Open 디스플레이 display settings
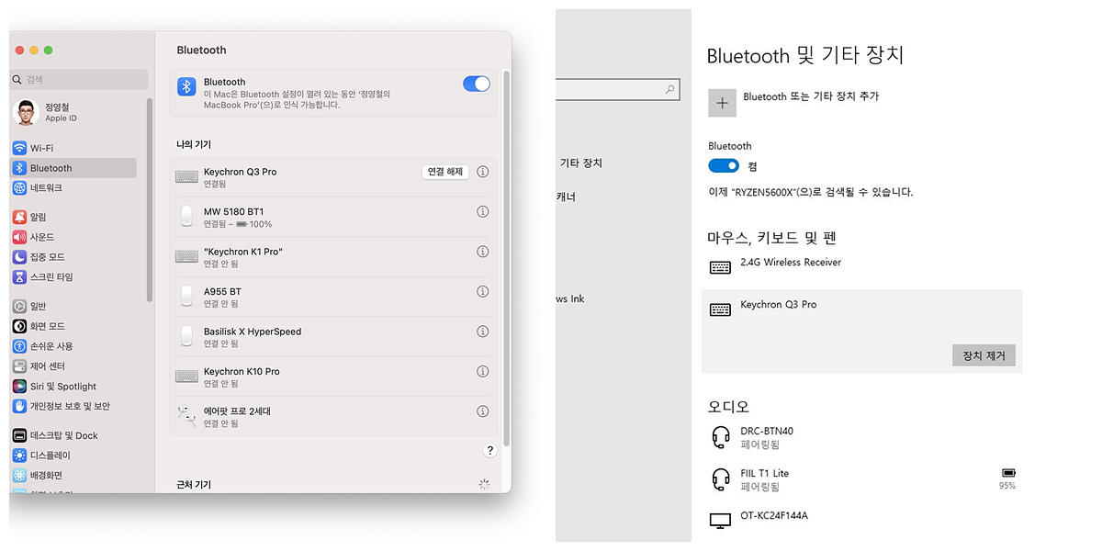Image resolution: width=1102 pixels, height=551 pixels. [73, 455]
